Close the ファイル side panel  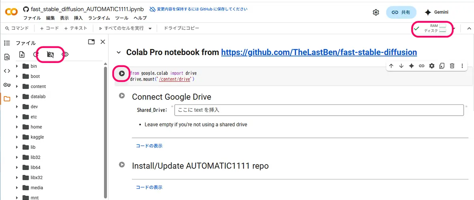pyautogui.click(x=103, y=42)
